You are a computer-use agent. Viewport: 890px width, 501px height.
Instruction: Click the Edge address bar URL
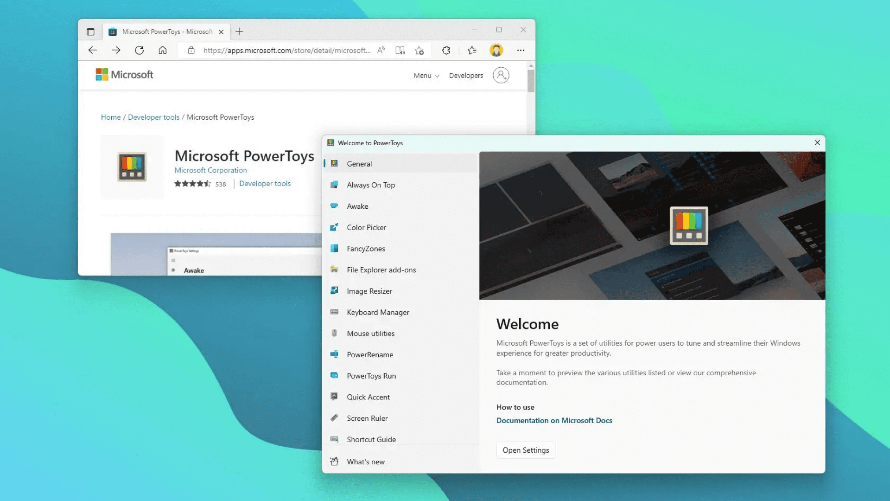[x=286, y=50]
